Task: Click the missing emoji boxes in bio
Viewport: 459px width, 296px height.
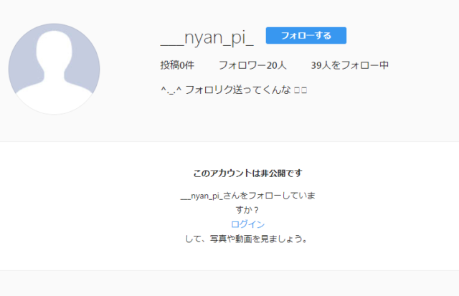Action: click(301, 91)
